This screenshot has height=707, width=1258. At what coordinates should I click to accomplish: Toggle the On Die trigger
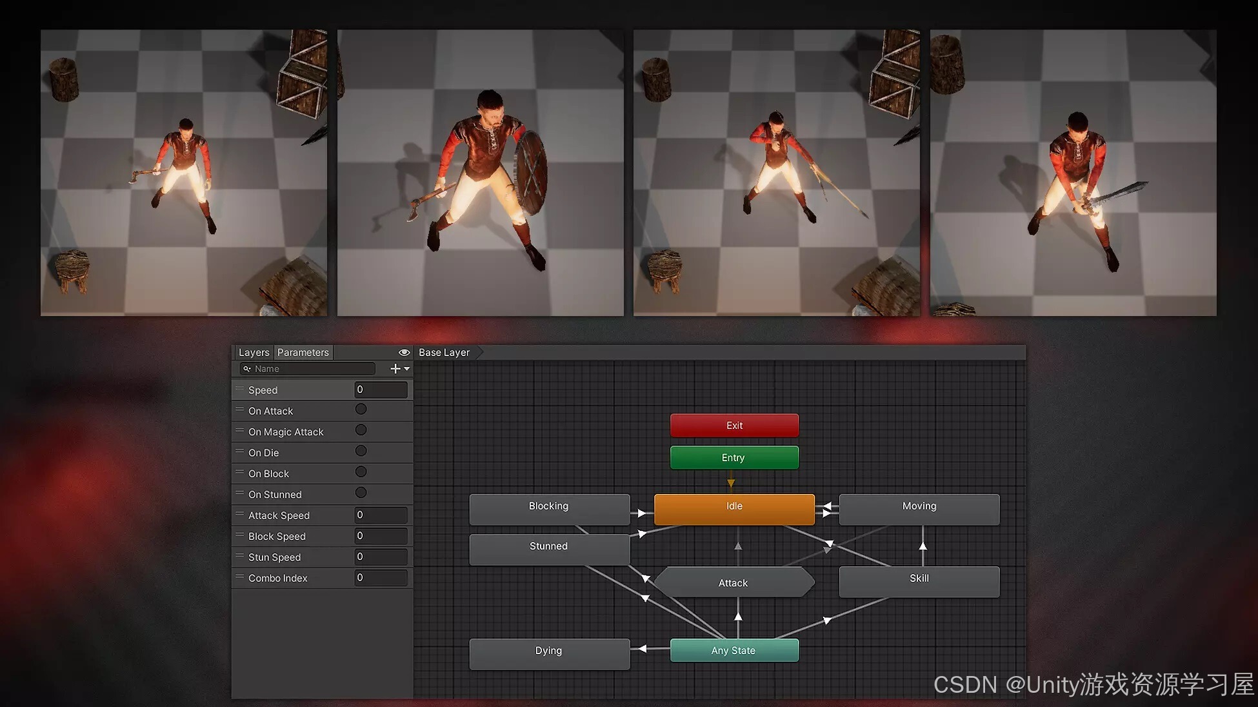point(360,451)
